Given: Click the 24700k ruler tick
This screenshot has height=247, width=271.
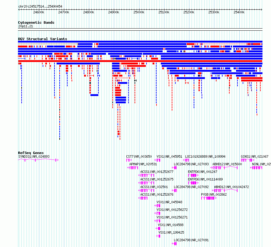Looking at the screenshot, I should tap(64, 12).
